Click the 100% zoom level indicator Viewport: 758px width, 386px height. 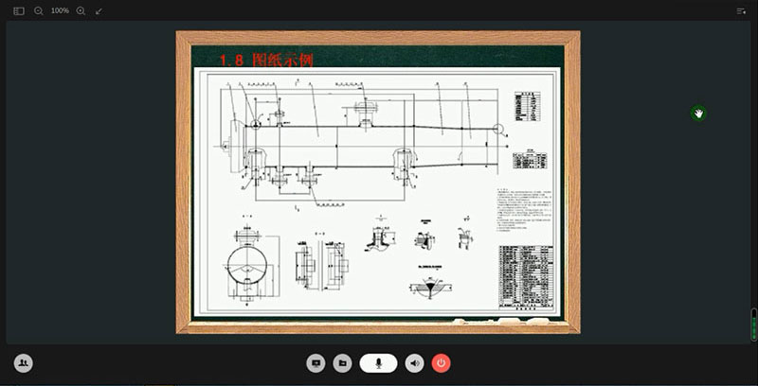tap(60, 10)
